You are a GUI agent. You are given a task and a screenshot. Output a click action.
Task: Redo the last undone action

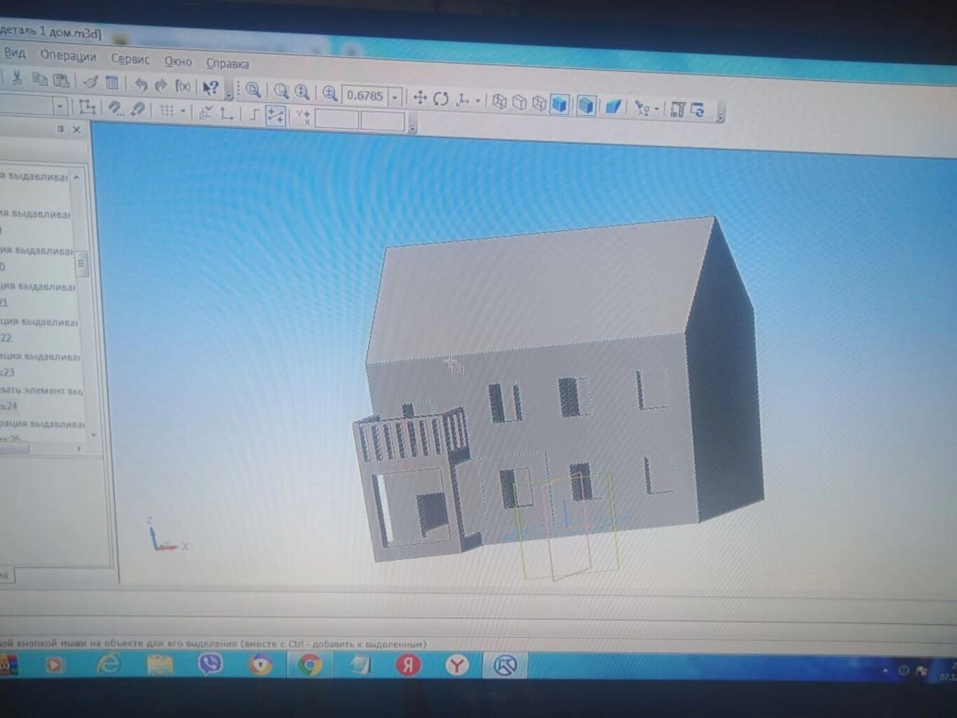[x=161, y=85]
